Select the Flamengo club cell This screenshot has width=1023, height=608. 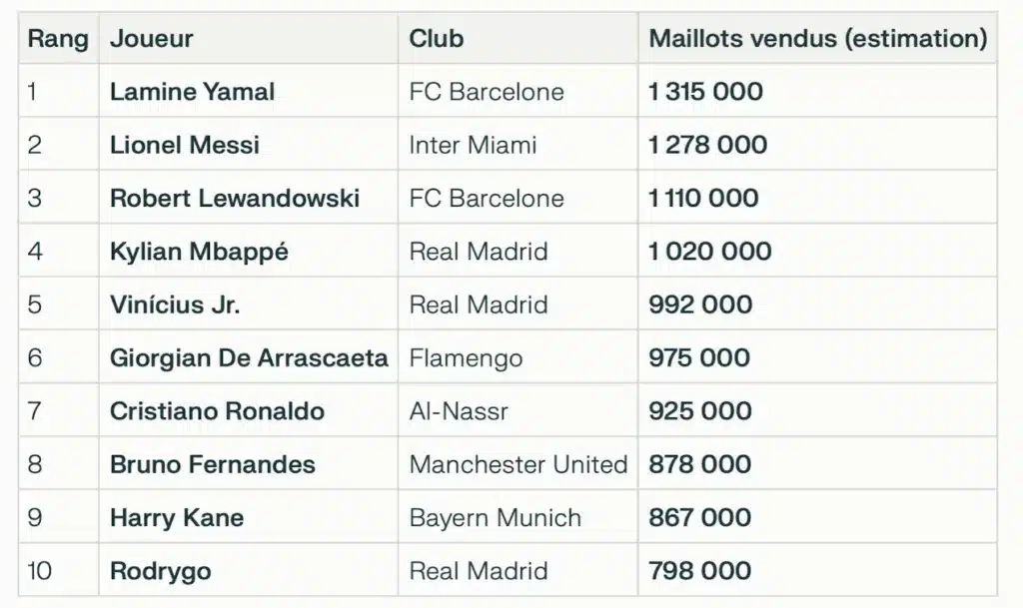pos(466,357)
